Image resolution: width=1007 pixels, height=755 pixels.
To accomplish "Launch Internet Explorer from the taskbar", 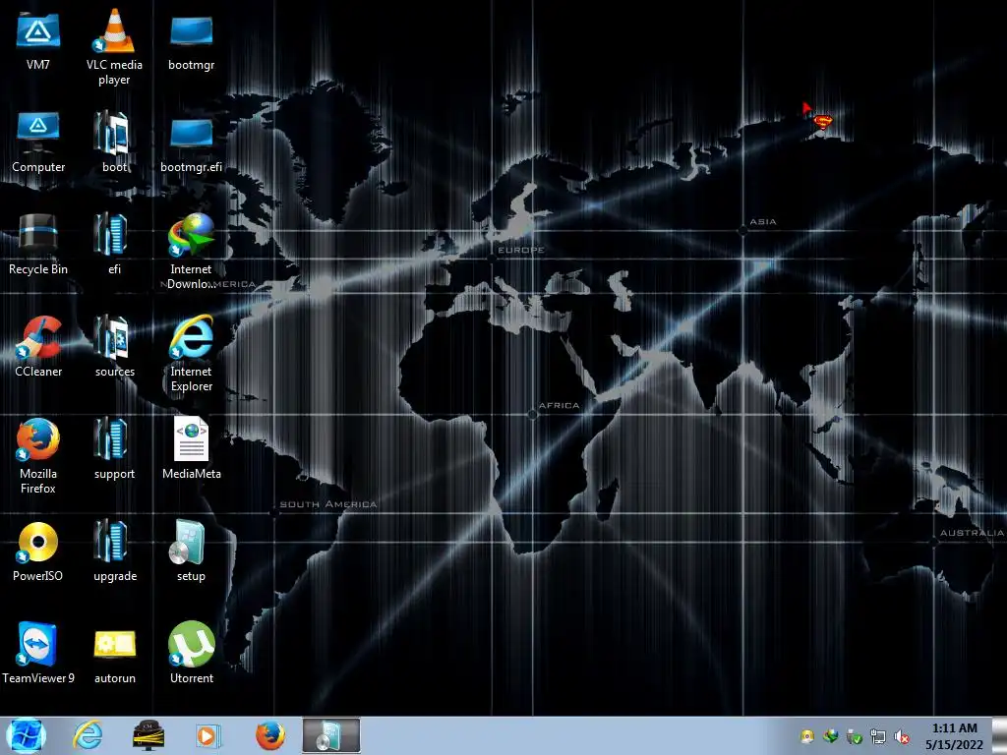I will (x=88, y=735).
